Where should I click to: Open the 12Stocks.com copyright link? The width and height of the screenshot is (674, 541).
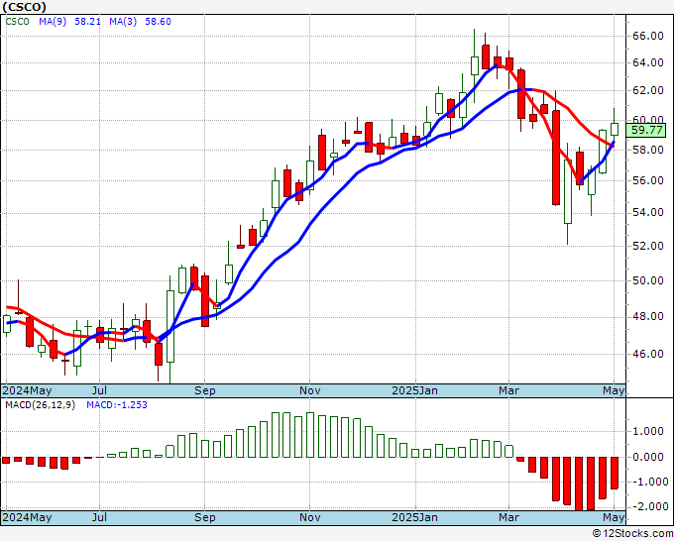[x=632, y=533]
